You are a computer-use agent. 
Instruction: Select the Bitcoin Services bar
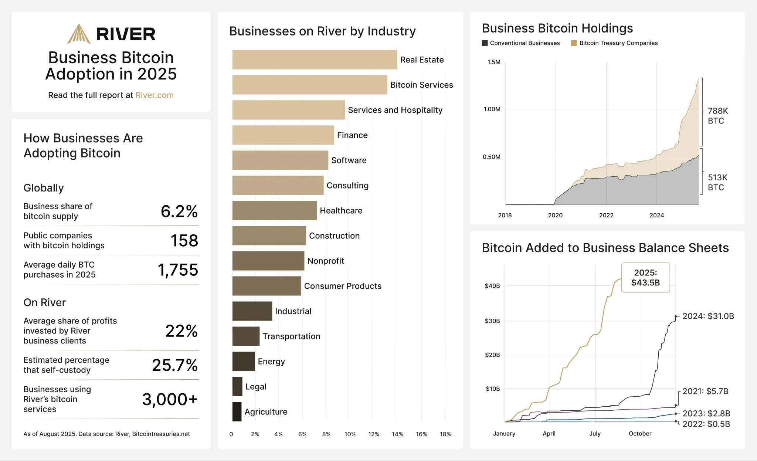click(310, 85)
